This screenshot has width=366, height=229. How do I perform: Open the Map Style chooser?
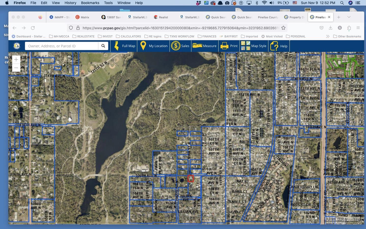click(246, 46)
